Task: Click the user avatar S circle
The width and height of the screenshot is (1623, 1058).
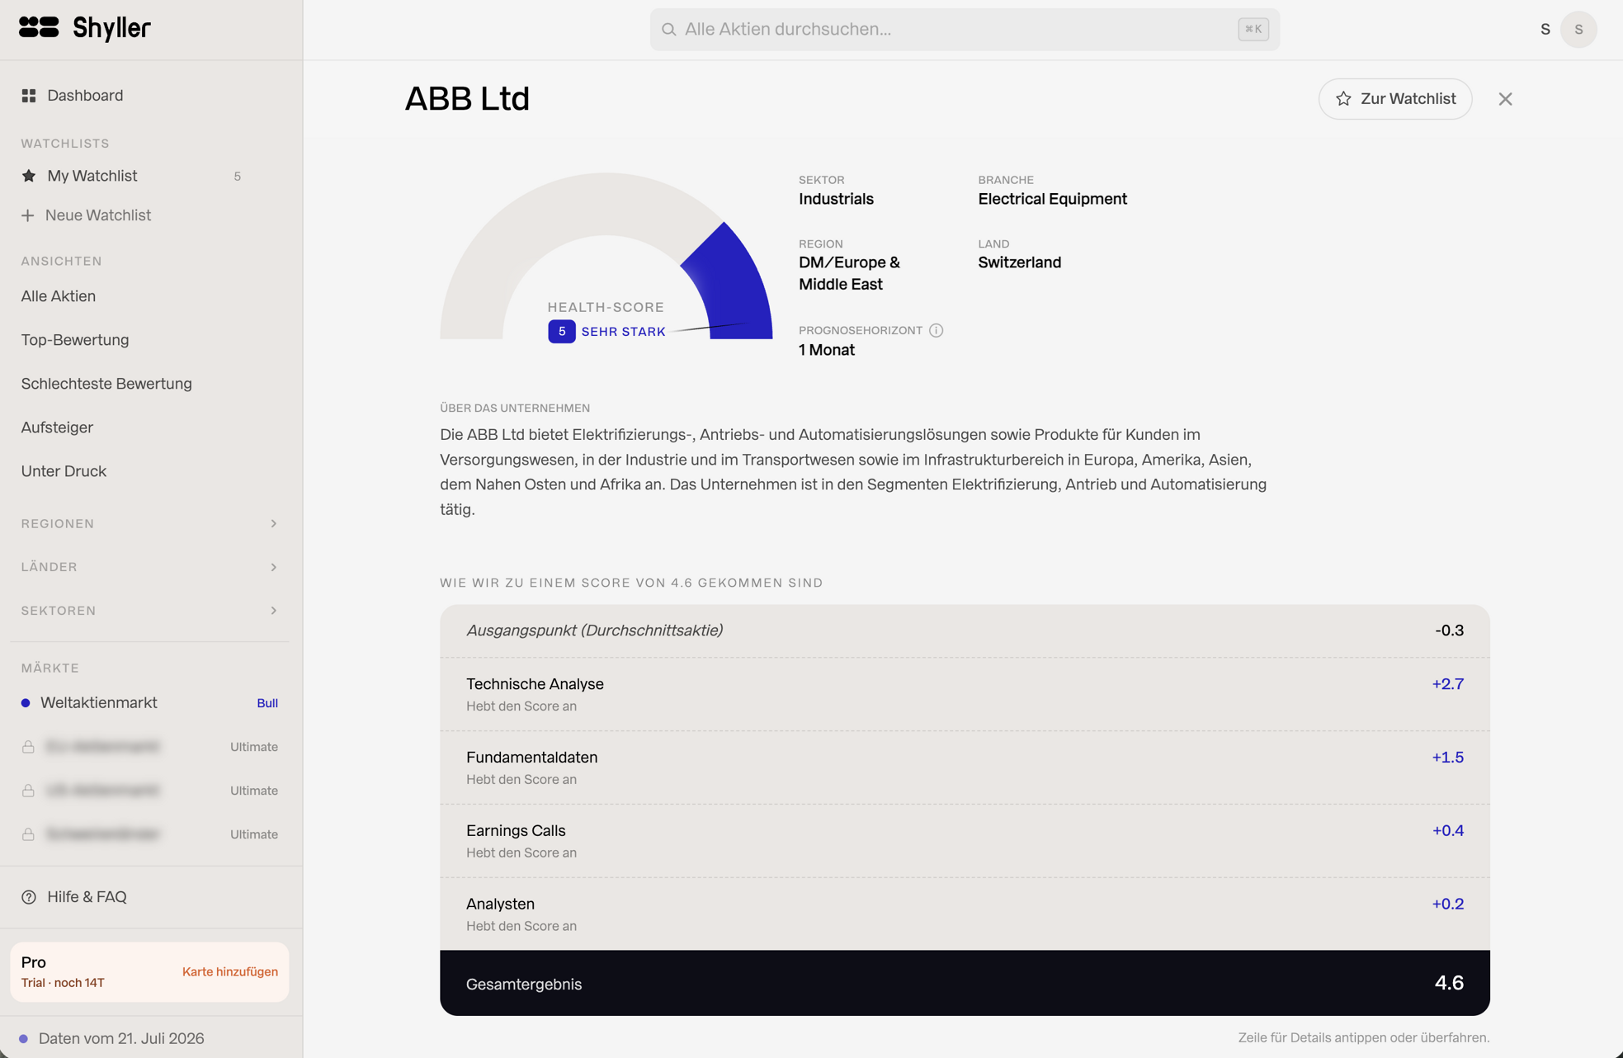Action: [x=1578, y=30]
